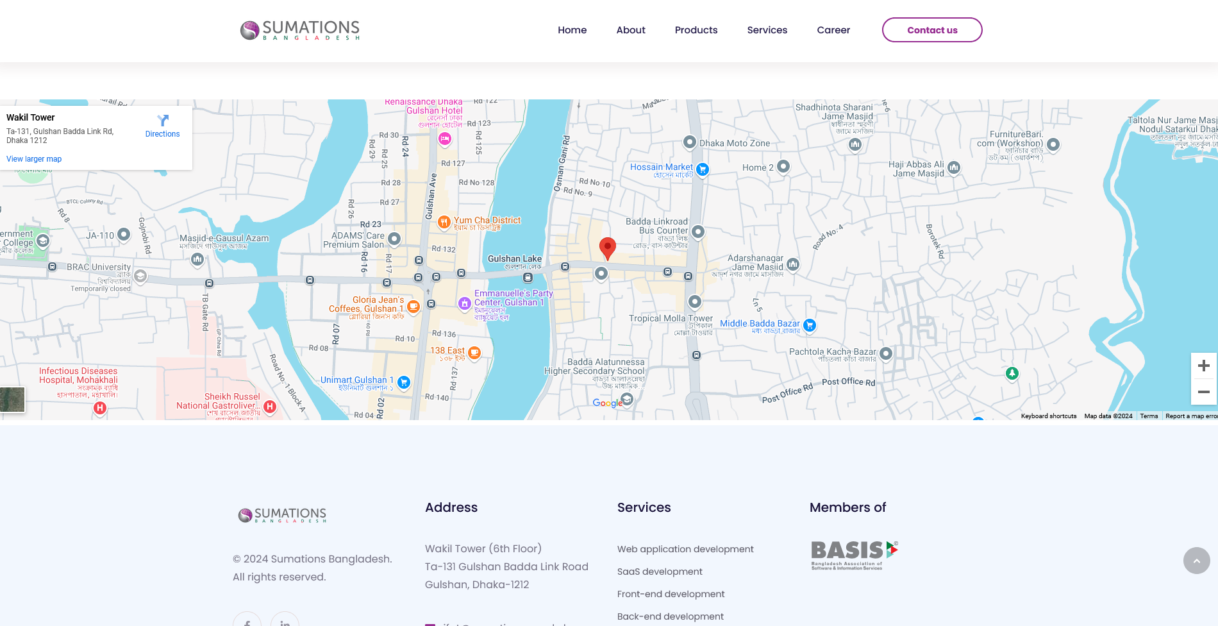This screenshot has width=1218, height=626.
Task: Open Web application development link
Action: coord(685,549)
